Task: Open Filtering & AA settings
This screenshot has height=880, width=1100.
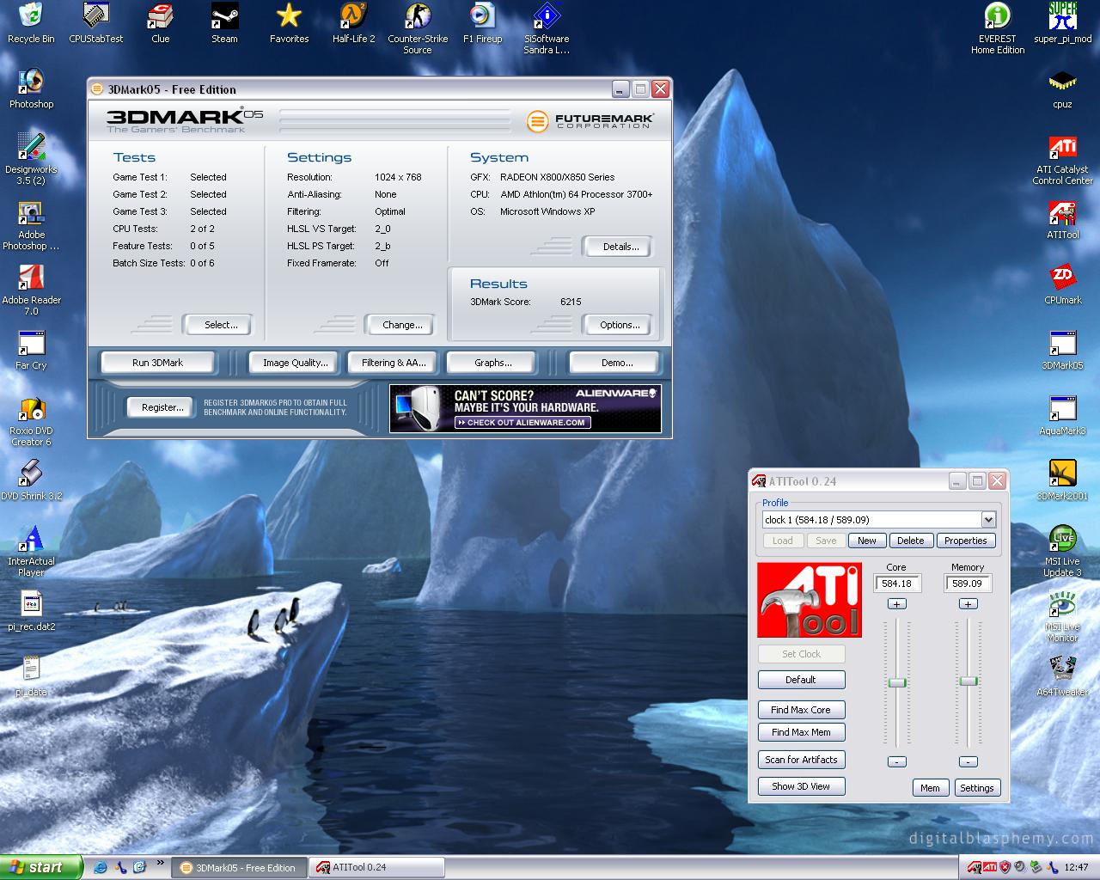Action: pyautogui.click(x=393, y=363)
